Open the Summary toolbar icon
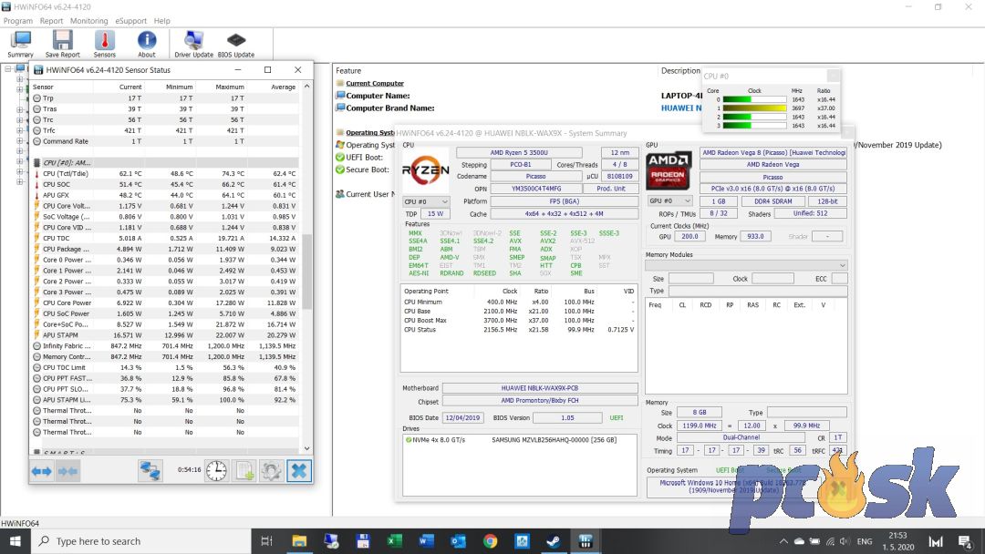Screen dimensions: 985x554 tap(20, 44)
